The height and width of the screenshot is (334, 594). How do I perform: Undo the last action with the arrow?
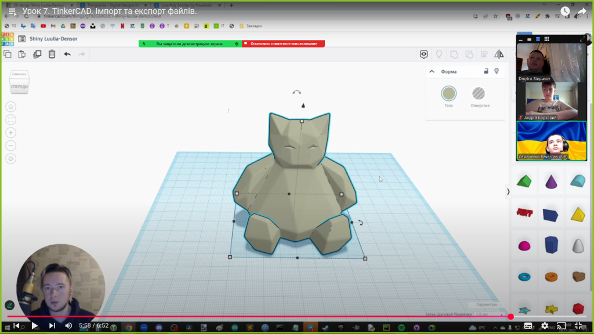tap(67, 54)
